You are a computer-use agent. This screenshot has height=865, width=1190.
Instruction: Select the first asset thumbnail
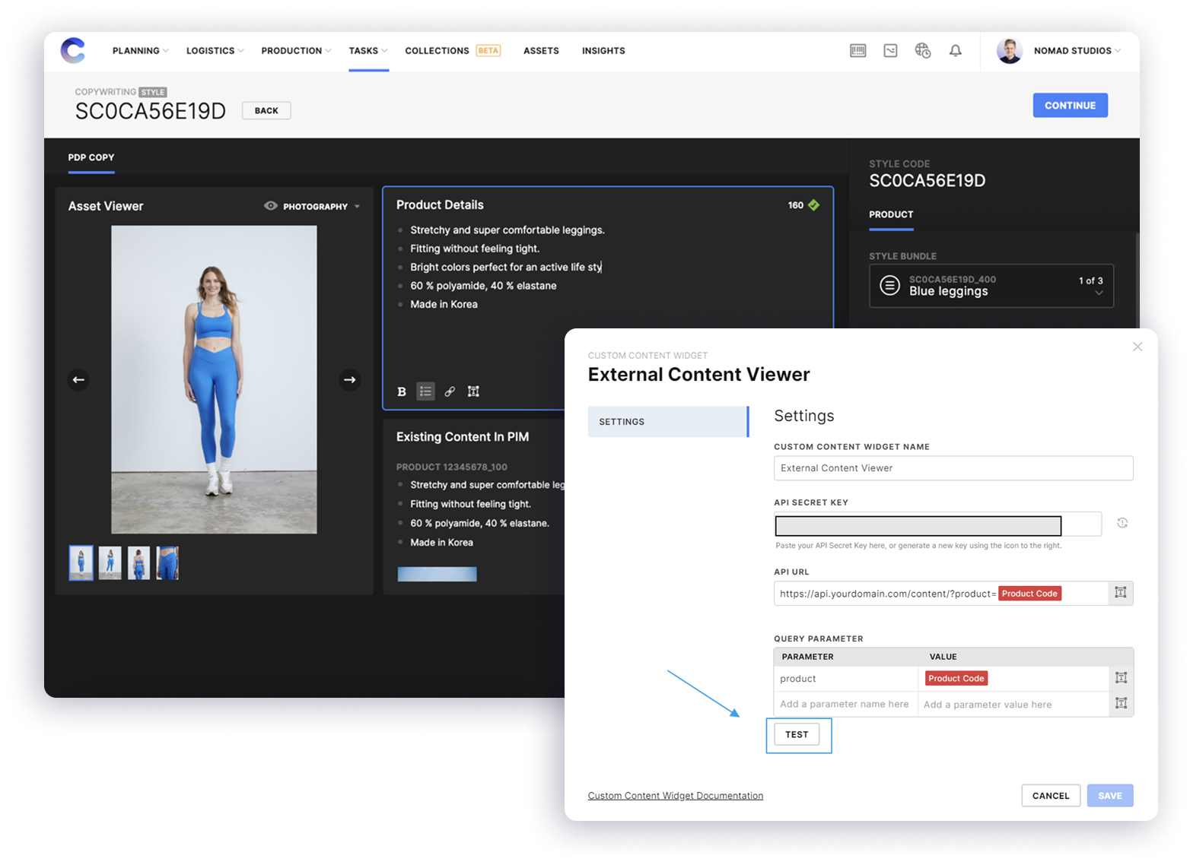coord(81,563)
